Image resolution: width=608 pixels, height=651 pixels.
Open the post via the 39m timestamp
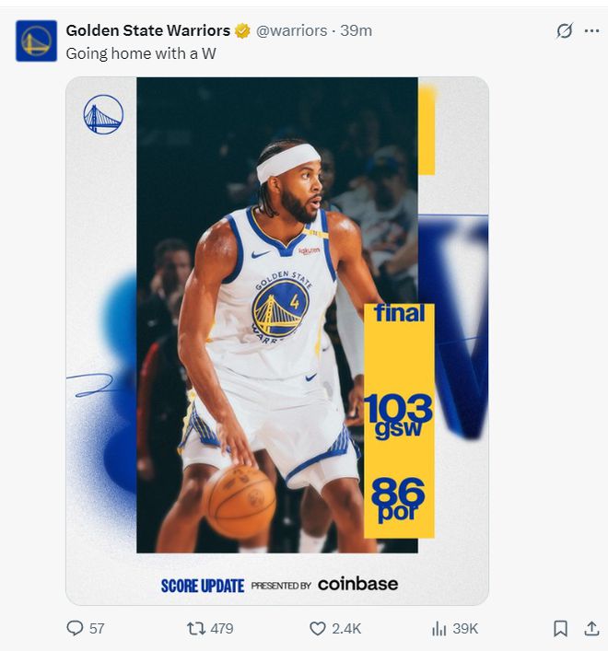pos(356,30)
